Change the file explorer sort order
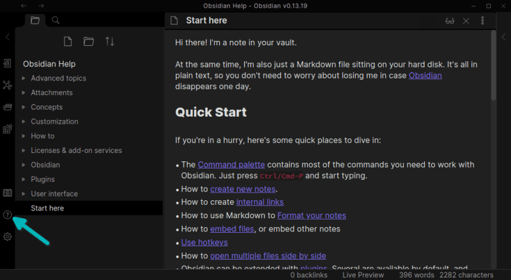 tap(110, 41)
